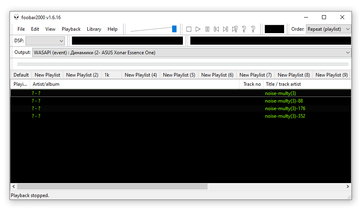Select the New Playlist (7) tab

pos(255,75)
